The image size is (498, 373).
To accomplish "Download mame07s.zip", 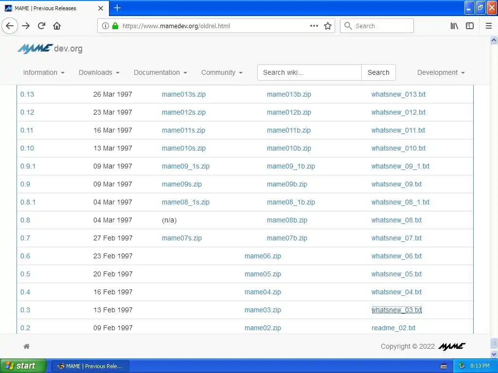I will (x=182, y=238).
